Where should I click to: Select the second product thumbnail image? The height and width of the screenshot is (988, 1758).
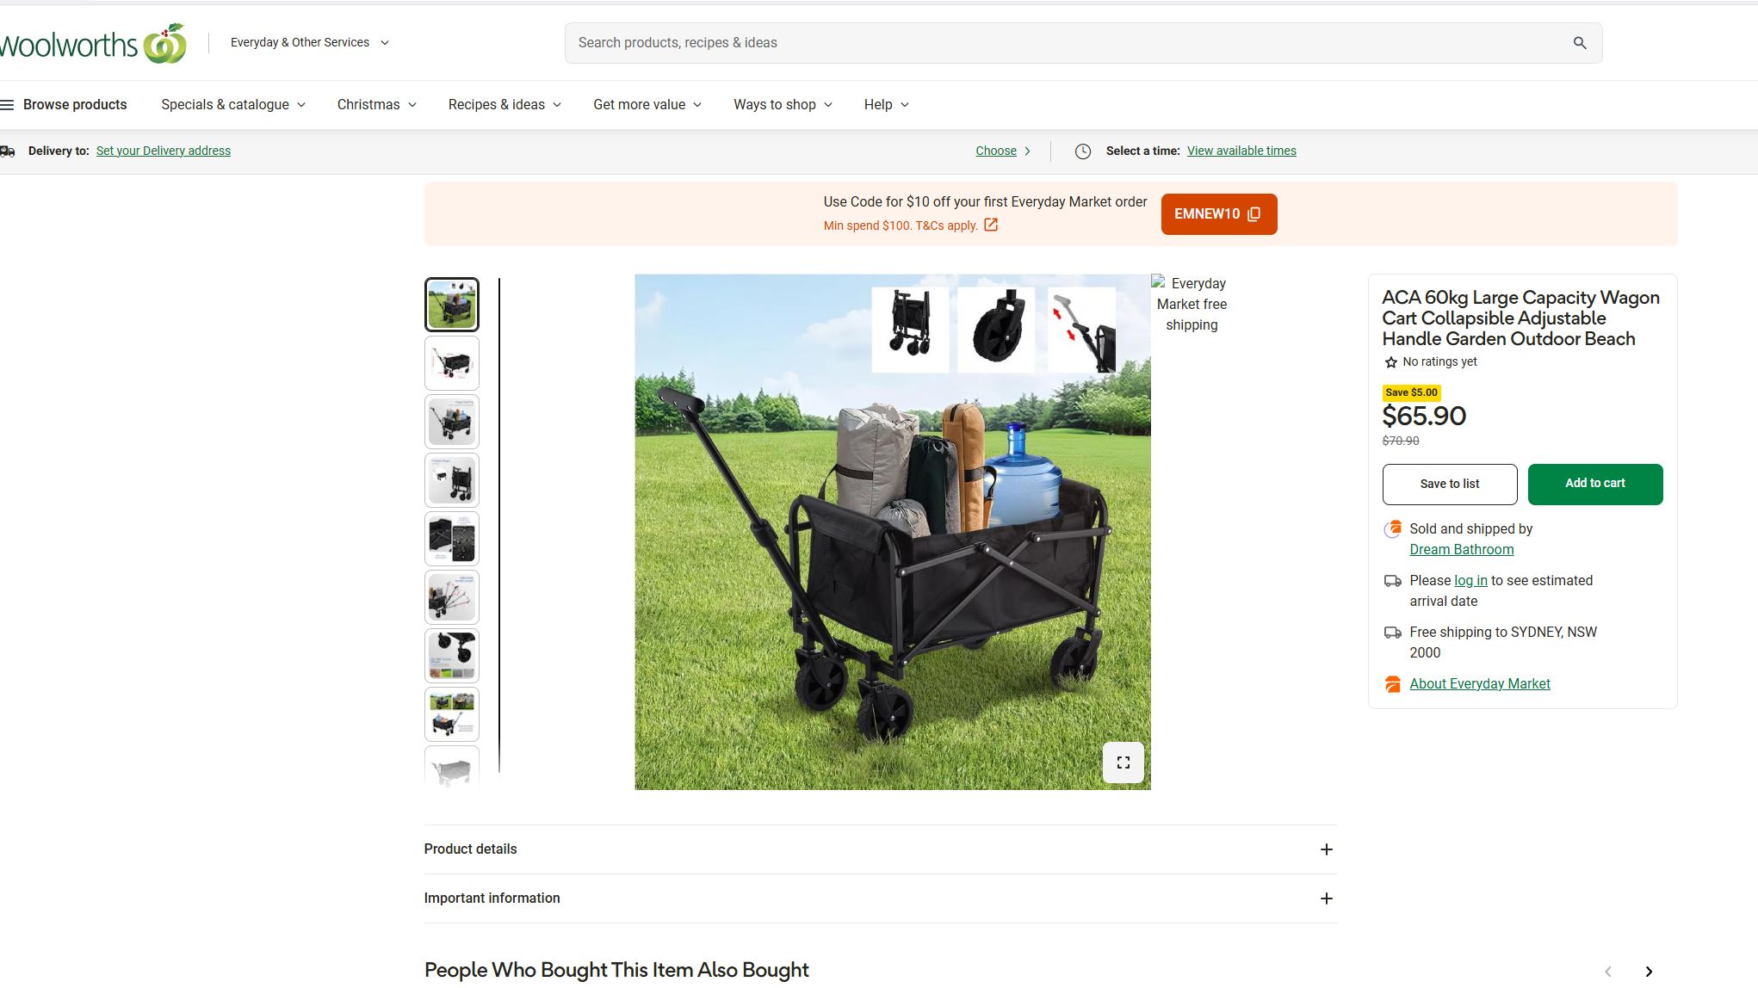[x=452, y=363]
